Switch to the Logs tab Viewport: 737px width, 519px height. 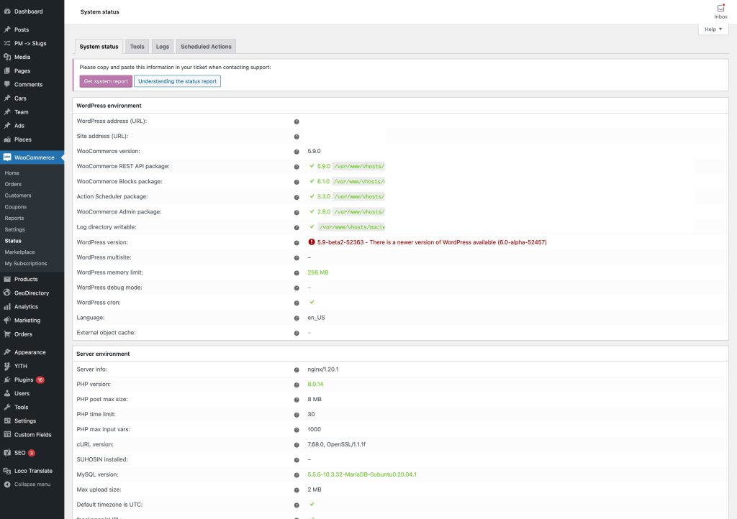162,47
